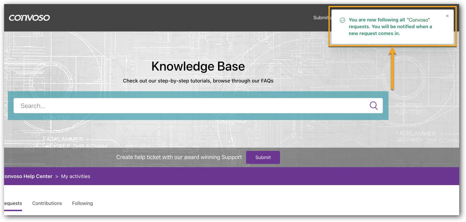Screen dimensions: 466x222
Task: Click the green checkmark notification icon
Action: 342,20
